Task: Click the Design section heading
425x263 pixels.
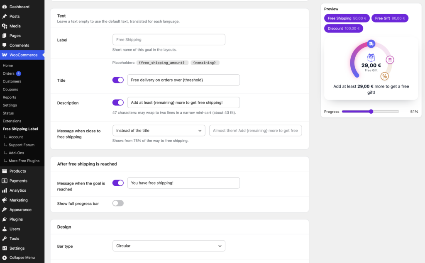Action: coord(64,227)
